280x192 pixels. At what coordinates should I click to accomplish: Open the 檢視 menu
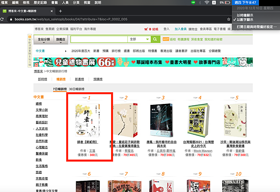[x=26, y=2]
